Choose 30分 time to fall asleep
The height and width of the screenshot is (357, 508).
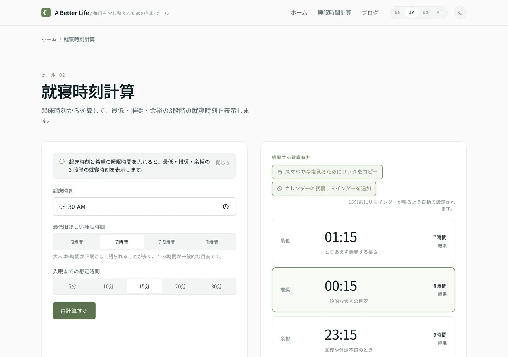point(217,286)
